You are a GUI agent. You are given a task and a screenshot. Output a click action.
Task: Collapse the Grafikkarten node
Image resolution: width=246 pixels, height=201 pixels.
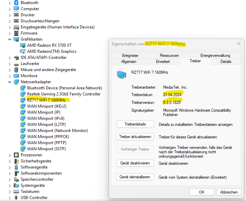point(10,39)
